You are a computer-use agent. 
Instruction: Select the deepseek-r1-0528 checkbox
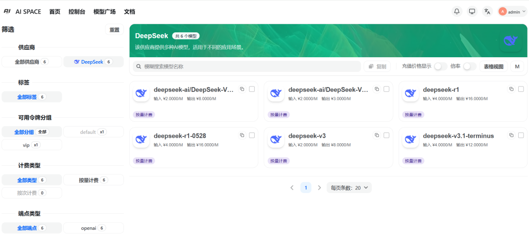pos(252,135)
